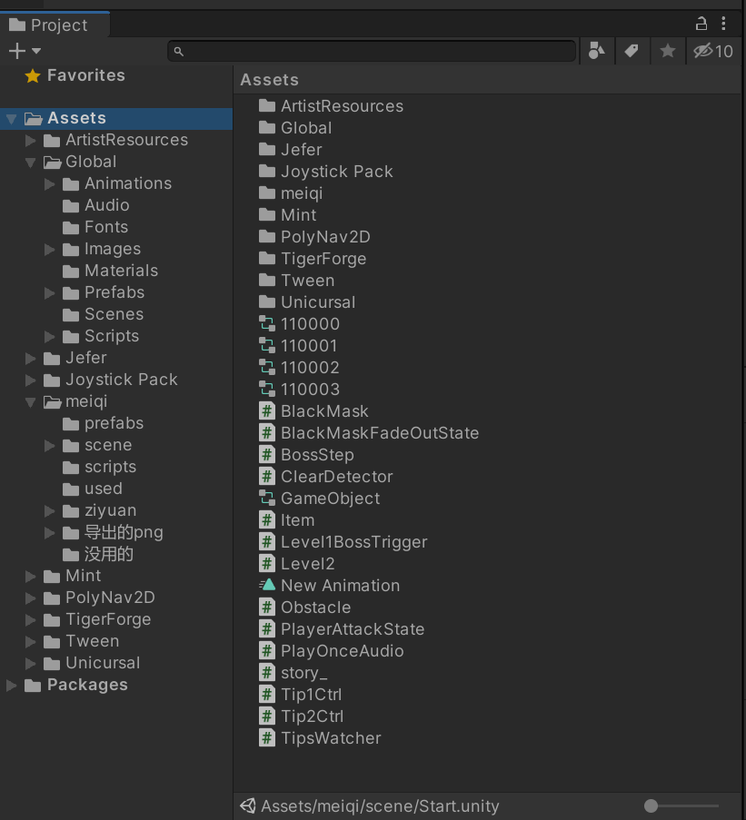This screenshot has height=820, width=746.
Task: Expand the Scripts folder under Global
Action: (50, 336)
